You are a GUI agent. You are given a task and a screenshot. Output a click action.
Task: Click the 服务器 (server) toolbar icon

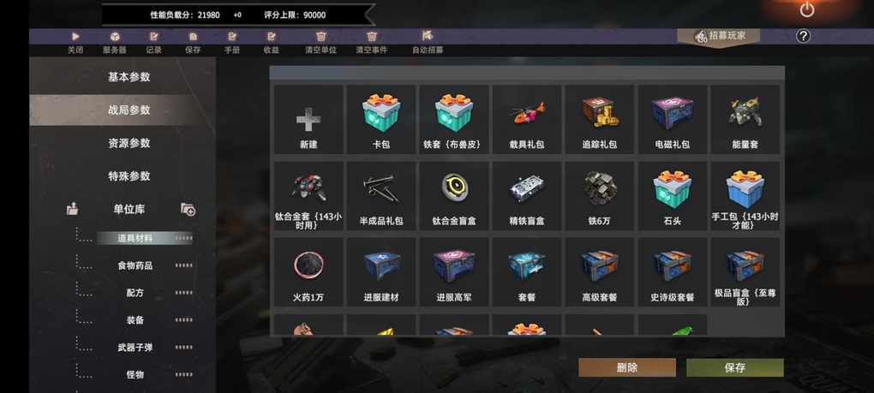[x=114, y=37]
